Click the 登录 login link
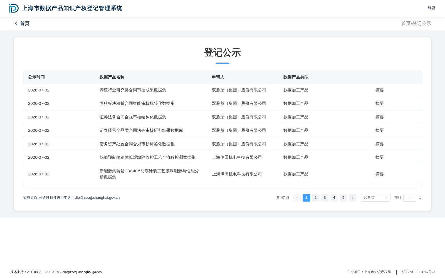 click(x=431, y=8)
